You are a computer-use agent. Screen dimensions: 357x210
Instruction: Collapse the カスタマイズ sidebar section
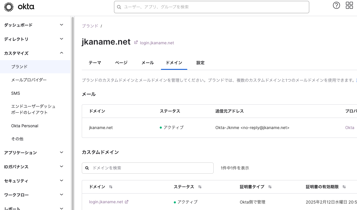pos(62,53)
